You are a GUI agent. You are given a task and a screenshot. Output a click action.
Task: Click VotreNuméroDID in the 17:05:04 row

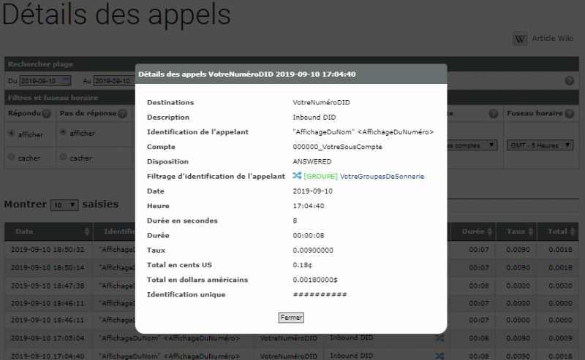click(289, 338)
